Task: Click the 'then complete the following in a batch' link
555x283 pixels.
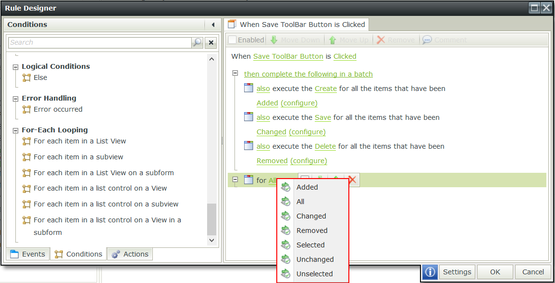Action: pos(308,74)
